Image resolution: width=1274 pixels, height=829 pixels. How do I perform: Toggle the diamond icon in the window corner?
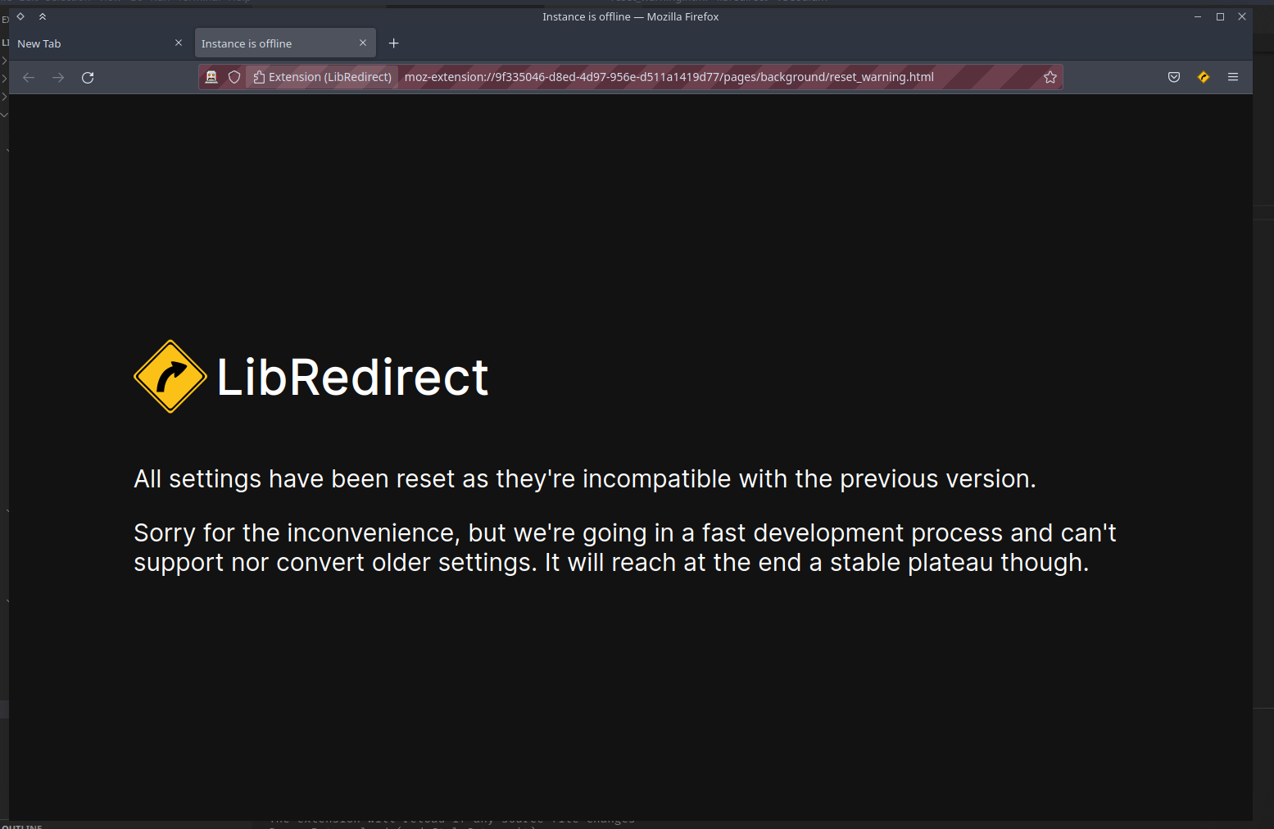pos(20,16)
